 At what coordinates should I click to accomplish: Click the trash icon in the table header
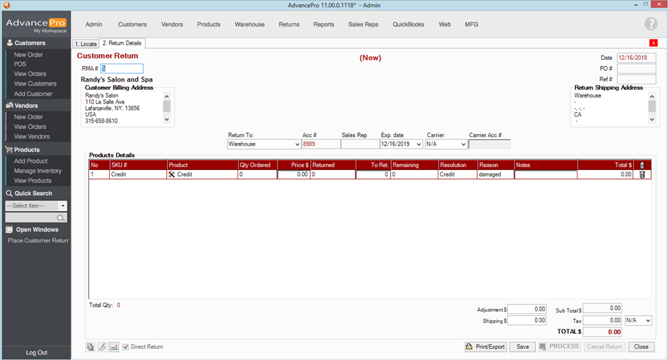click(x=642, y=165)
